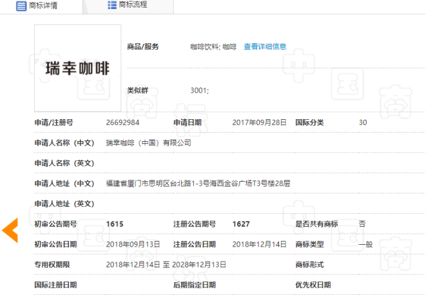Select international class value 30
The height and width of the screenshot is (295, 426).
click(x=363, y=122)
